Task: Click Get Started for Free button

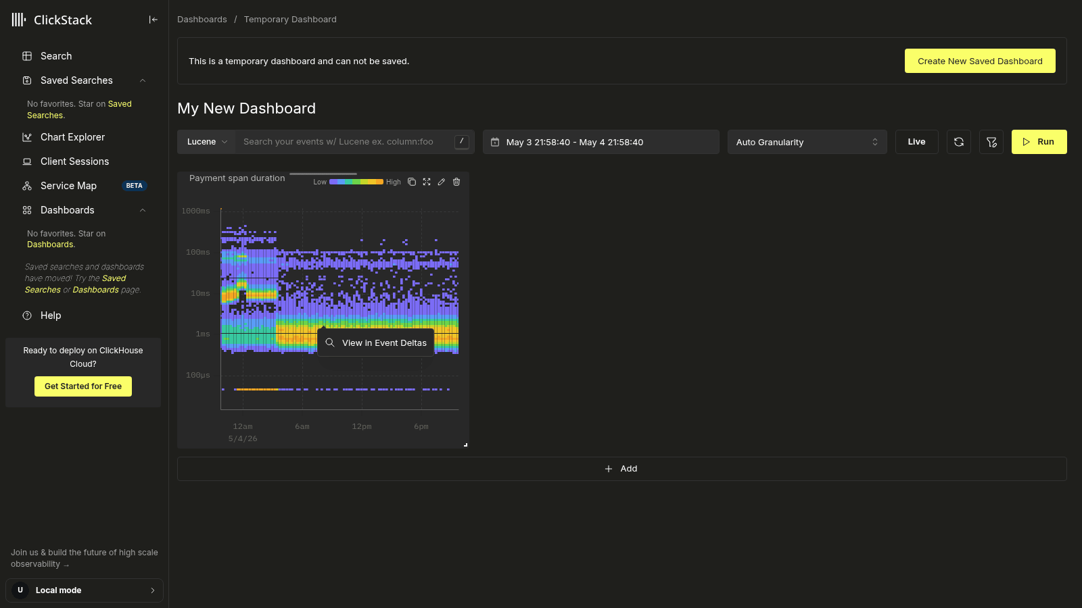Action: [83, 386]
